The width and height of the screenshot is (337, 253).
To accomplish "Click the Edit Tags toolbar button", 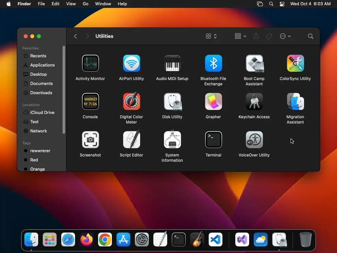I will click(269, 36).
